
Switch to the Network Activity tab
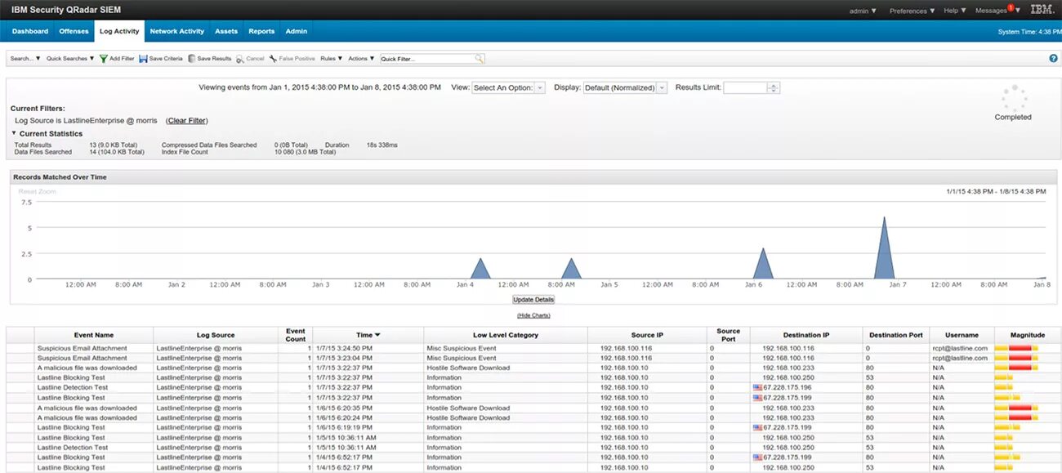click(176, 31)
